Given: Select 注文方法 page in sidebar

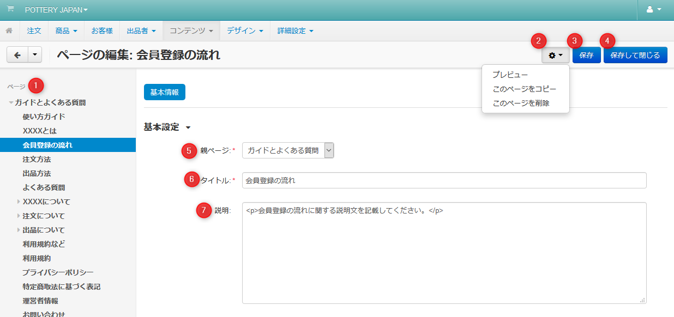Looking at the screenshot, I should 37,159.
